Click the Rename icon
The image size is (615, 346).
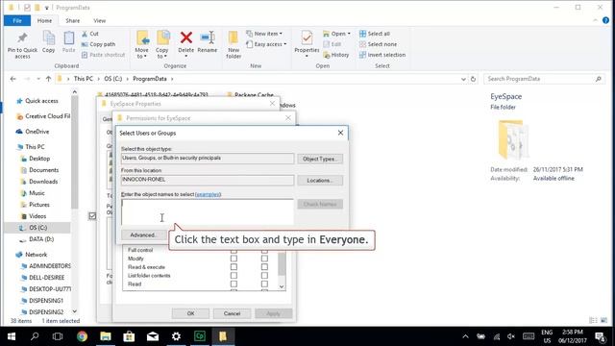(208, 38)
